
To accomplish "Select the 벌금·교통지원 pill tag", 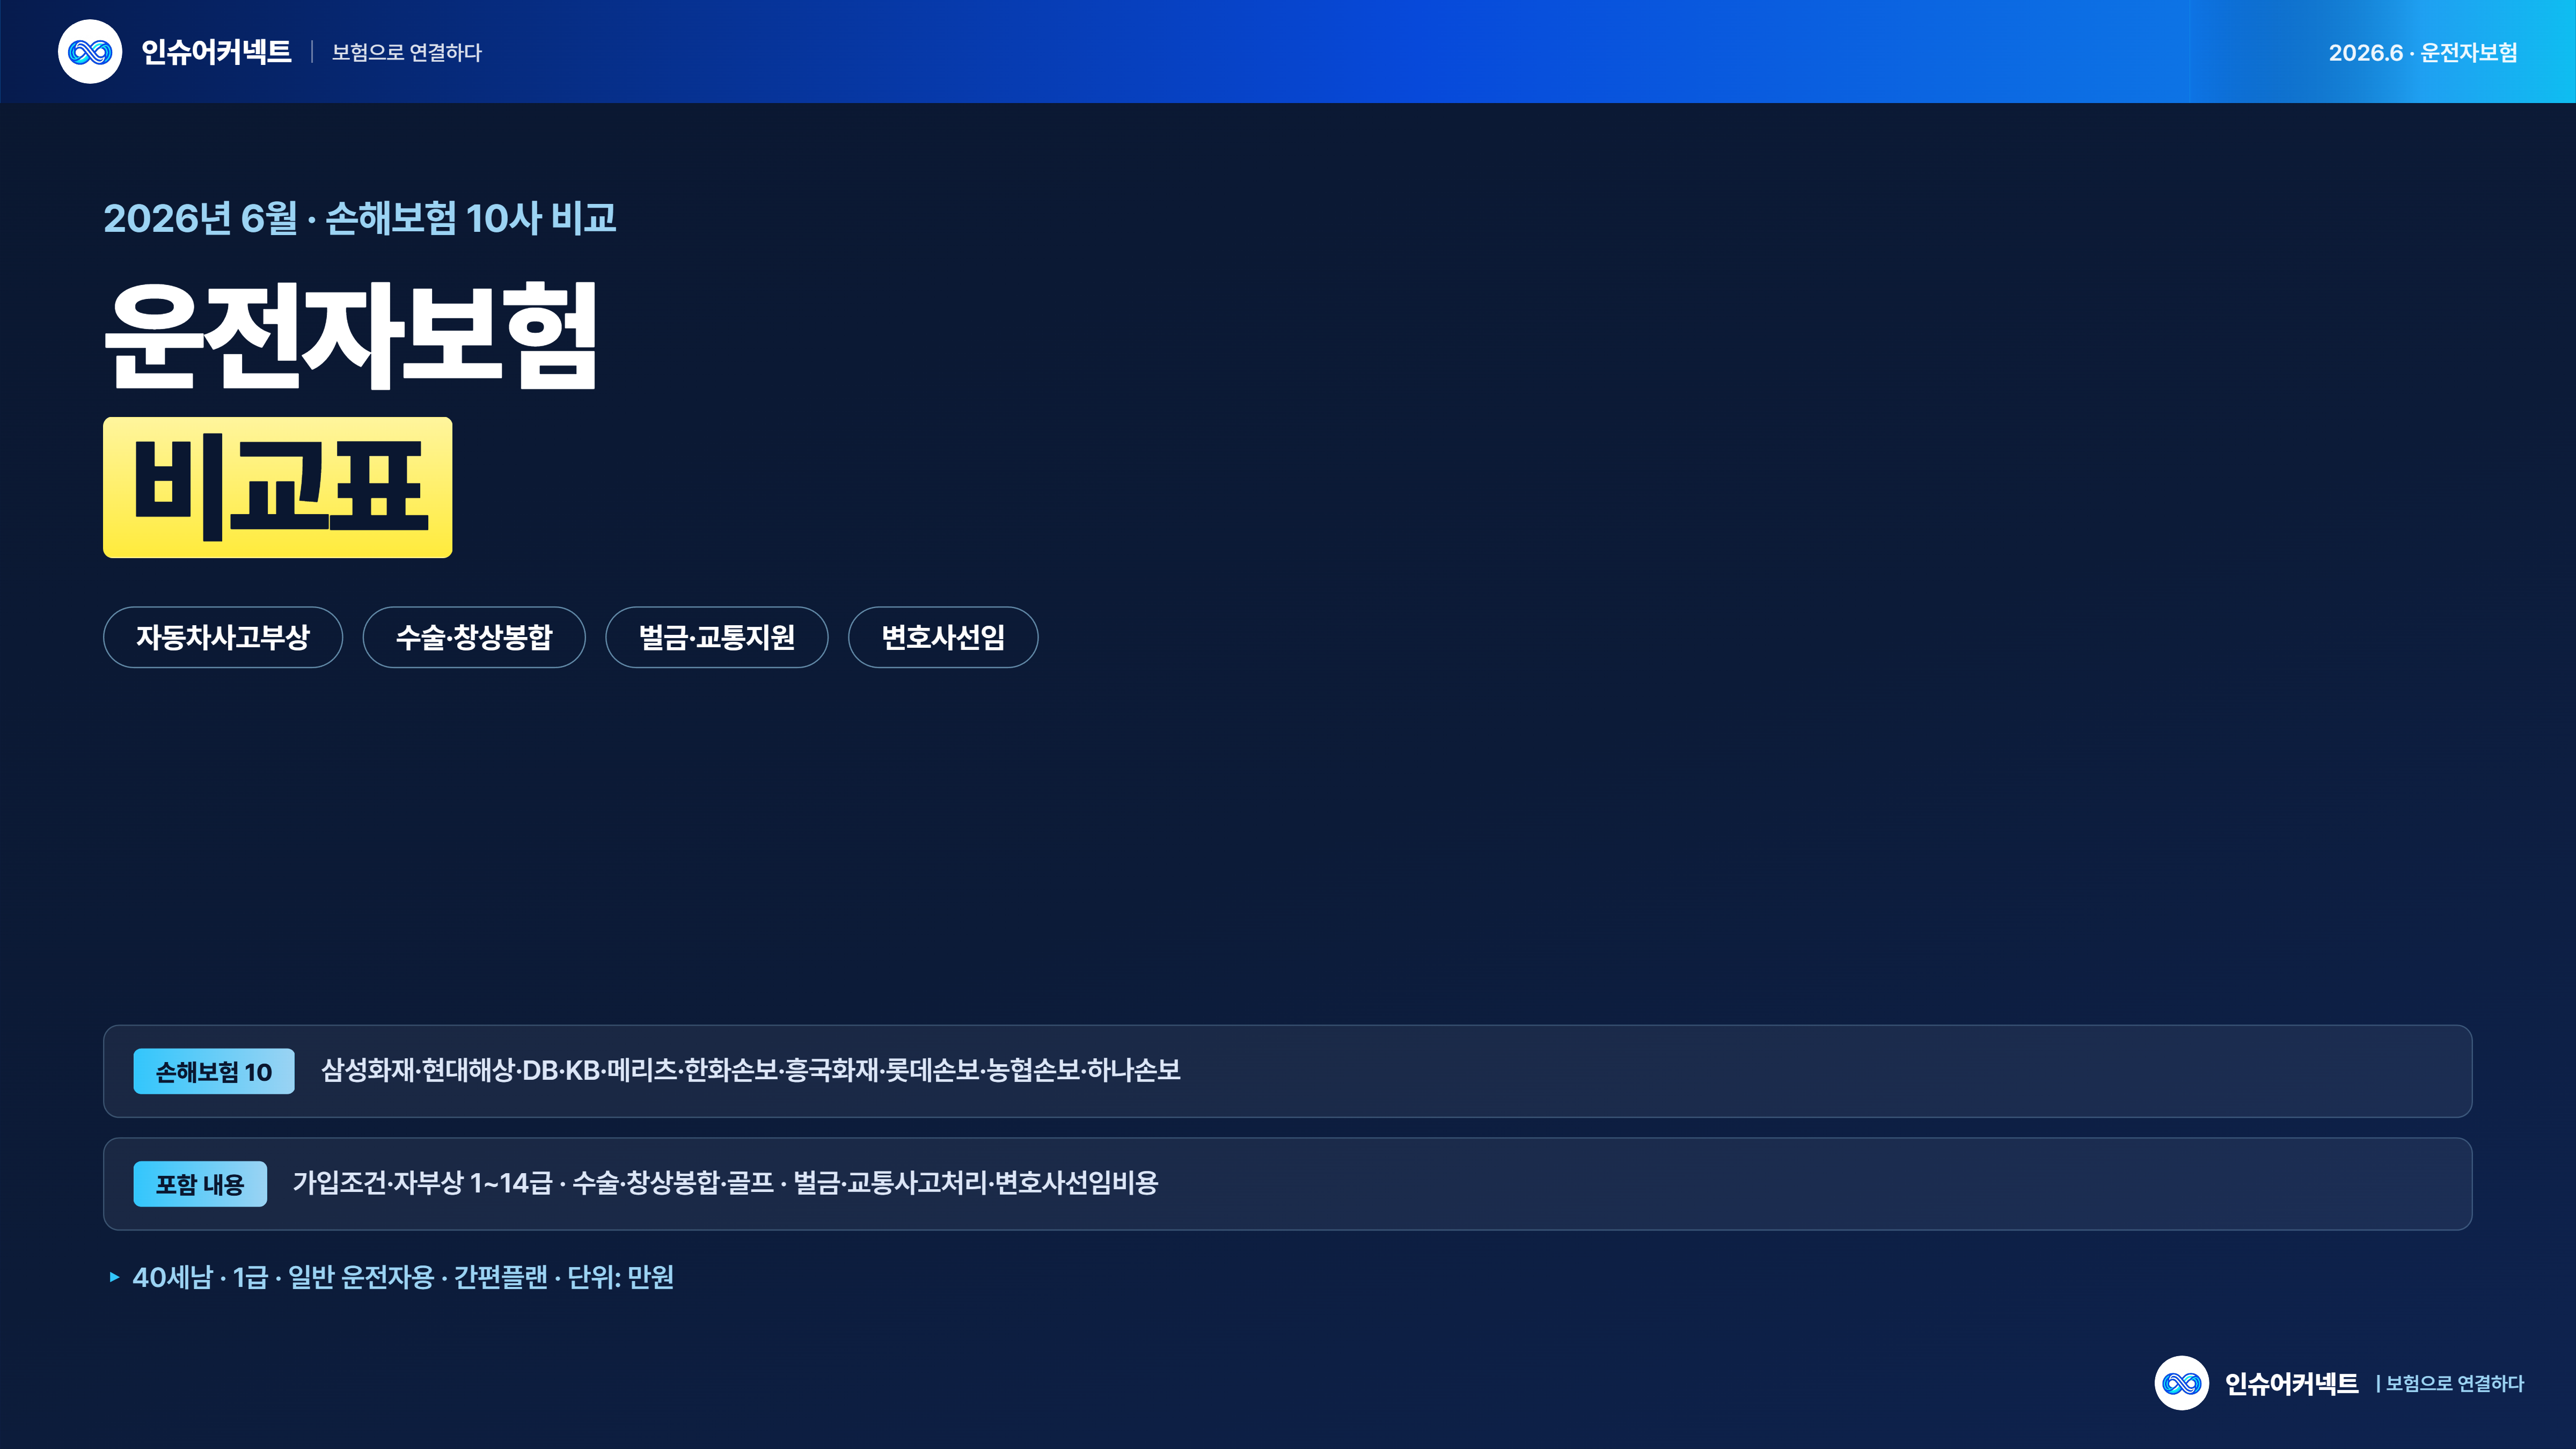I will (716, 637).
